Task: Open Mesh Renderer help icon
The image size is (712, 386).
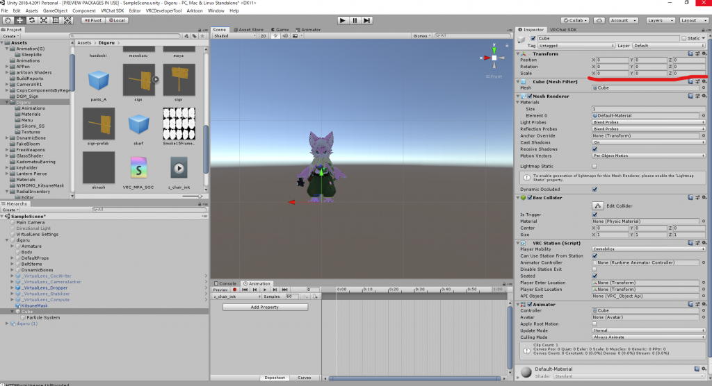Action: (x=690, y=96)
